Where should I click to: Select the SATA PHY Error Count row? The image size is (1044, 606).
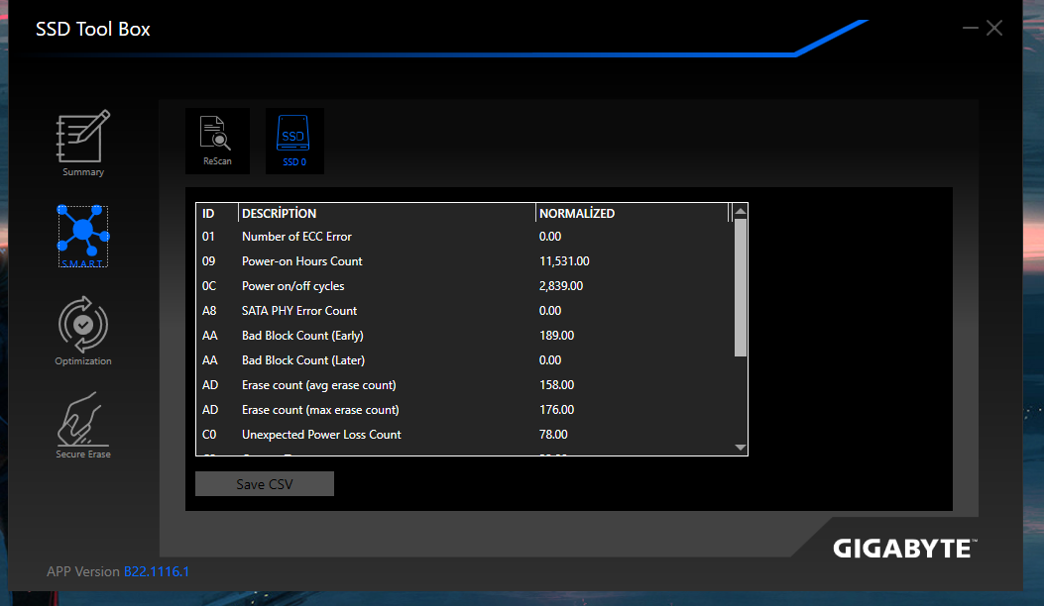tap(464, 311)
